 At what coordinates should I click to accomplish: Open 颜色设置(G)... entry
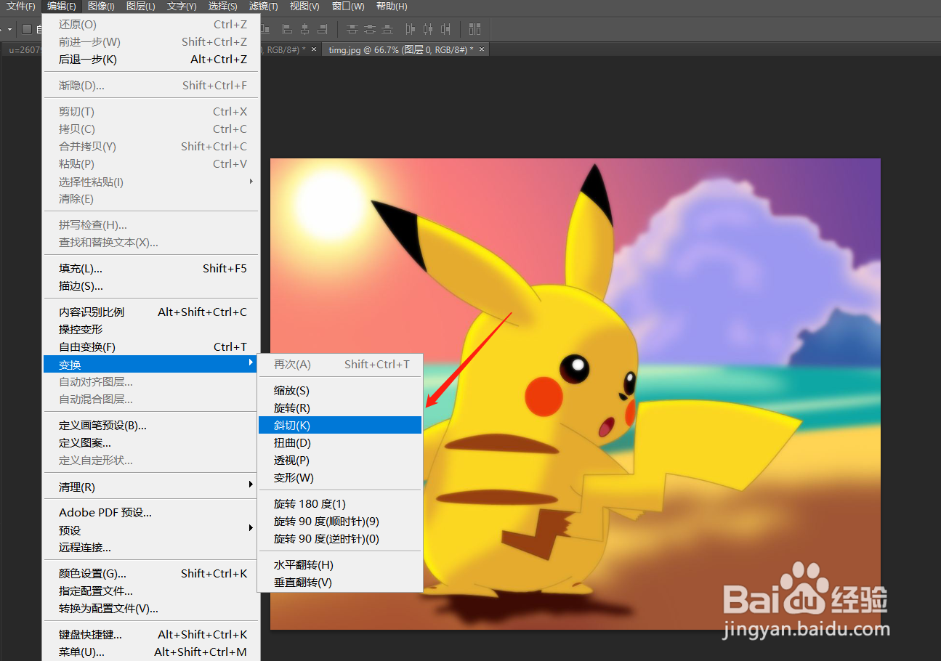(x=150, y=574)
